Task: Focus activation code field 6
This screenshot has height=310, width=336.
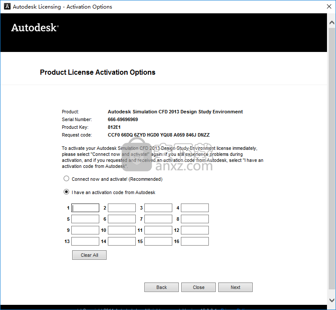Action: (x=122, y=219)
